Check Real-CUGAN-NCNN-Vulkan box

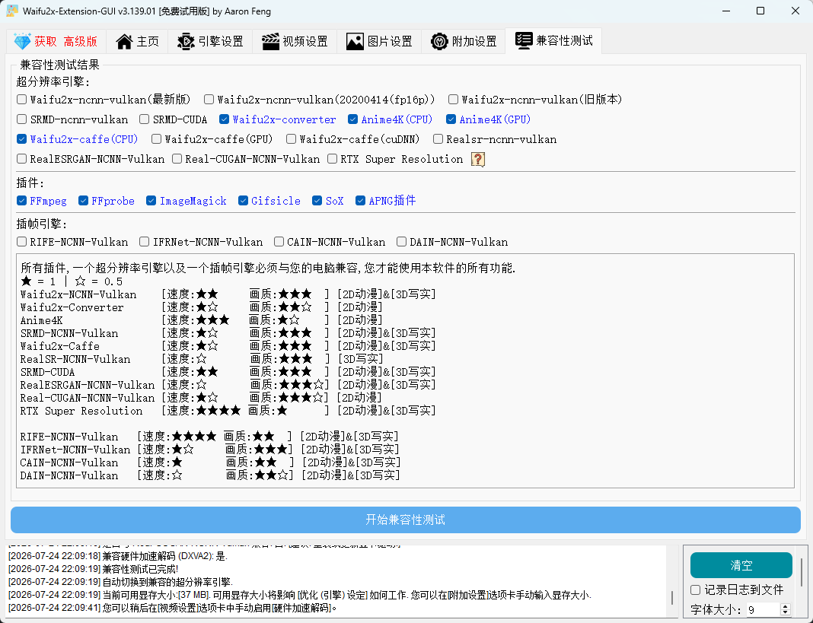click(177, 158)
